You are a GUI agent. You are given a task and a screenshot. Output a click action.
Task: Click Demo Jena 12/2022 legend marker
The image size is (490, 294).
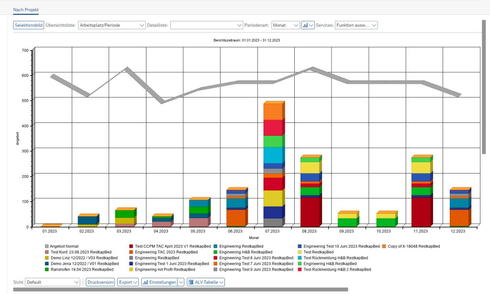coord(47,263)
